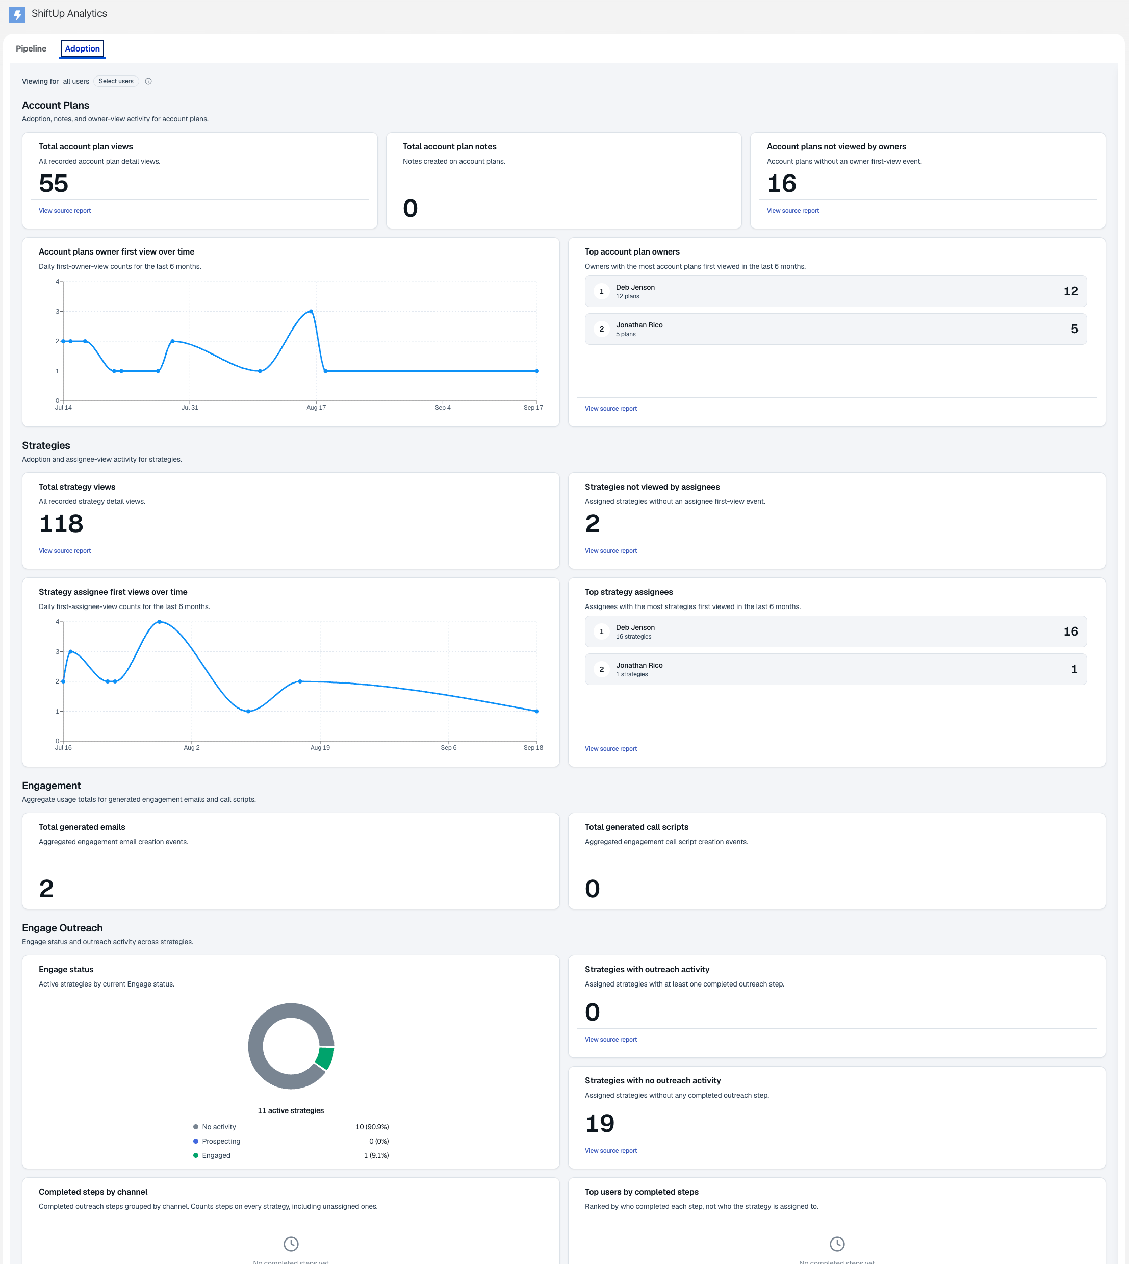
Task: Open source report for Total account plan views
Action: pos(65,211)
